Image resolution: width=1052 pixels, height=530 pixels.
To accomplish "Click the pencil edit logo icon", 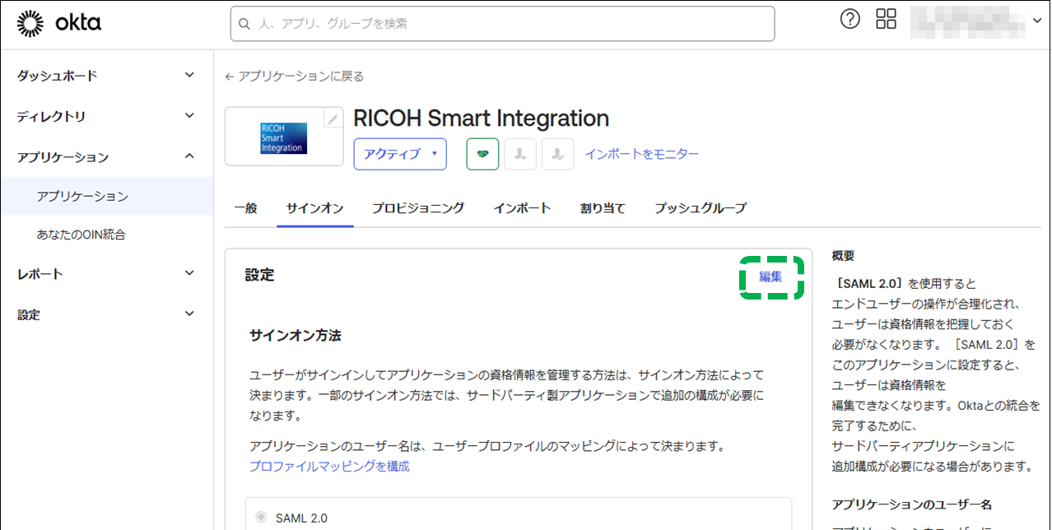I will click(332, 120).
